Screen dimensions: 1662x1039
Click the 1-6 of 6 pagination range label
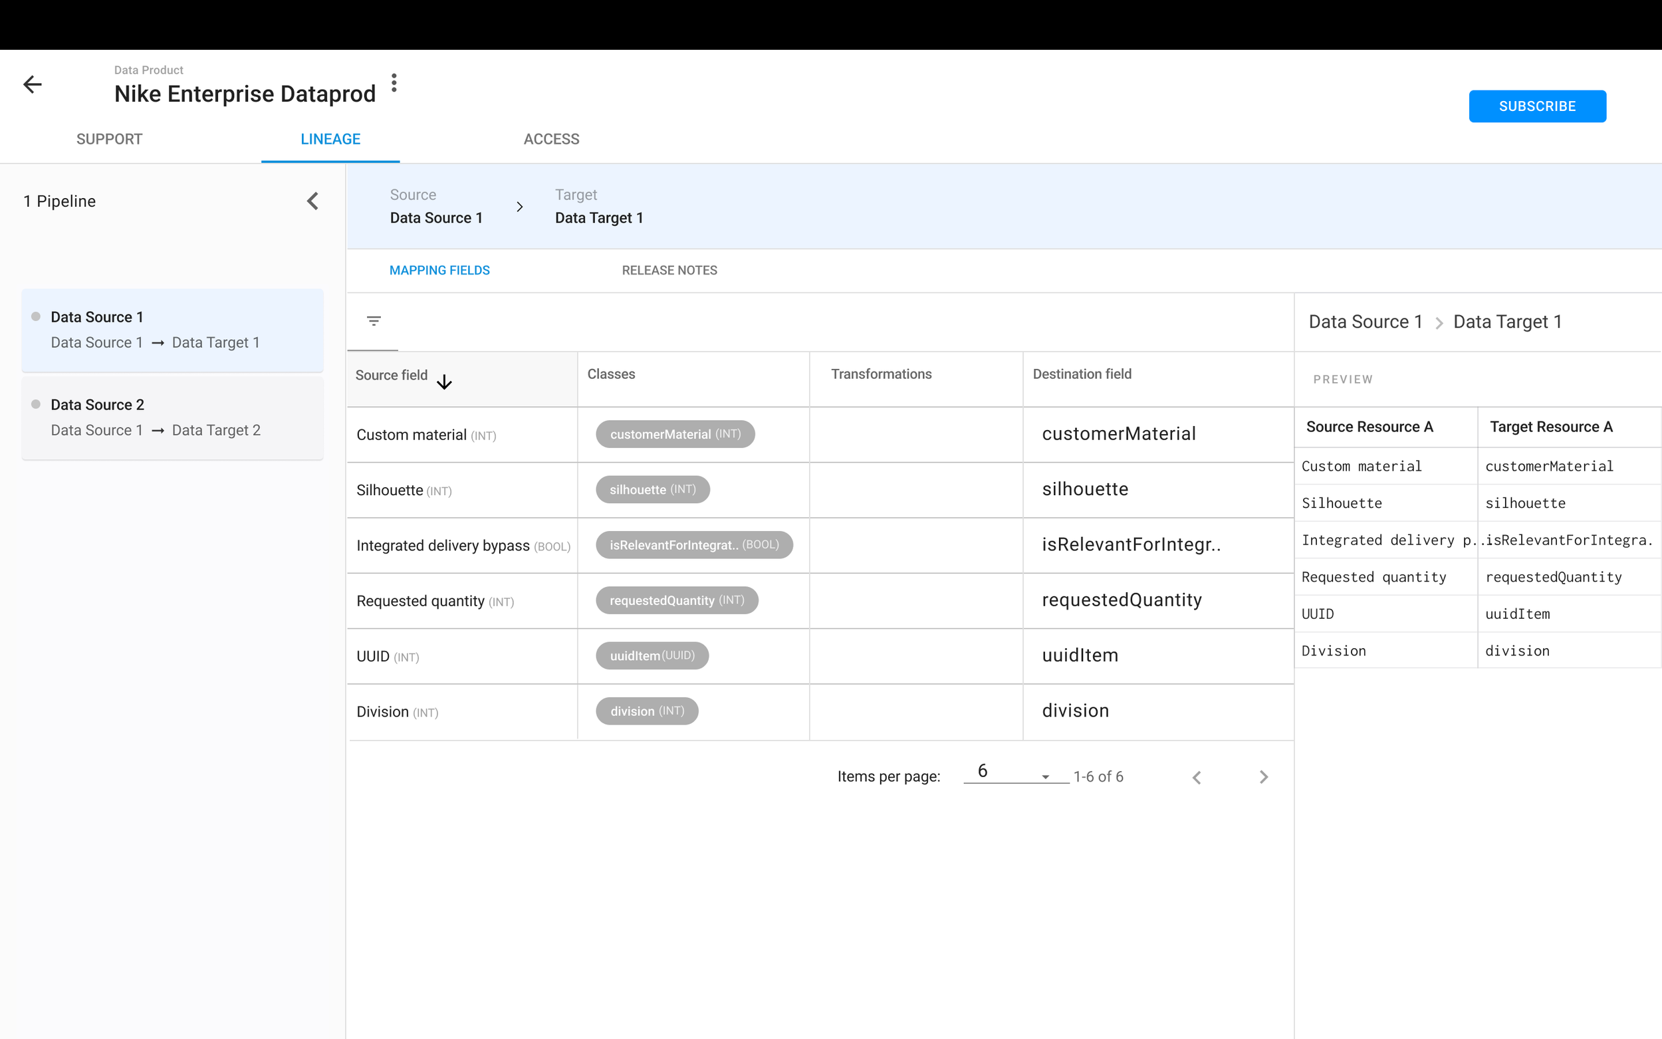click(x=1098, y=776)
